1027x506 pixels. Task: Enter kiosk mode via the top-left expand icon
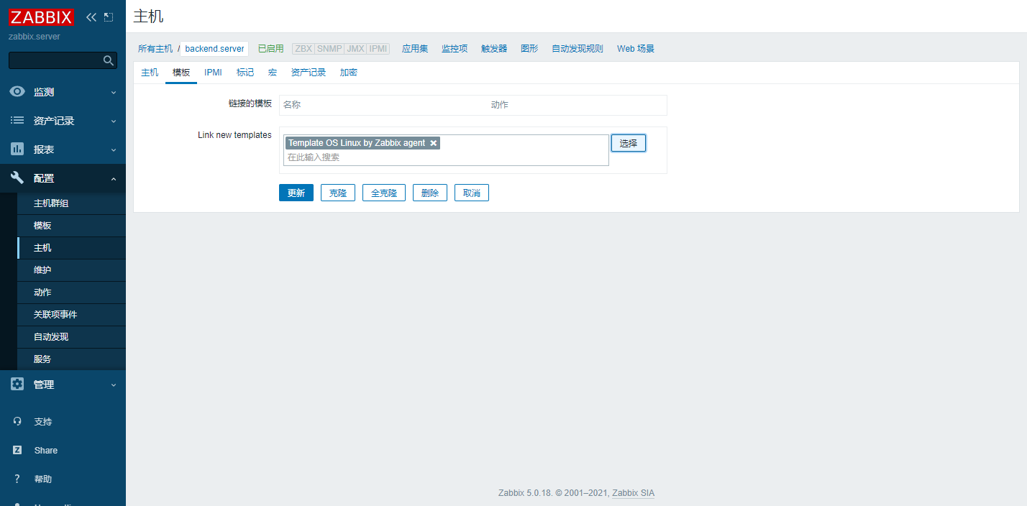coord(109,16)
